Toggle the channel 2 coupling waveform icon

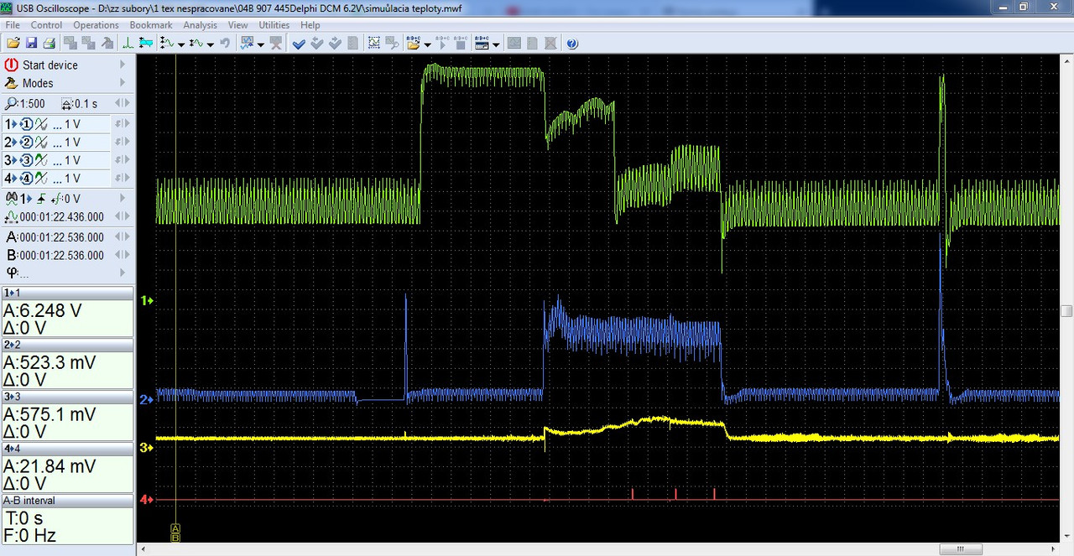point(41,143)
